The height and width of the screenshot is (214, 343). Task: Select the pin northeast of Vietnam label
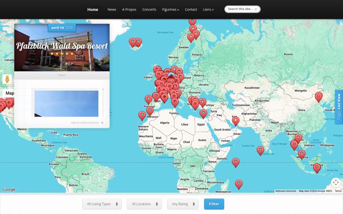tap(298, 138)
